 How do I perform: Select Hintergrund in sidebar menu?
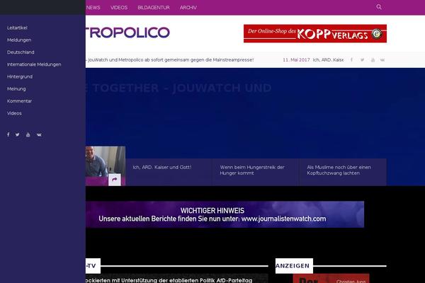point(20,76)
